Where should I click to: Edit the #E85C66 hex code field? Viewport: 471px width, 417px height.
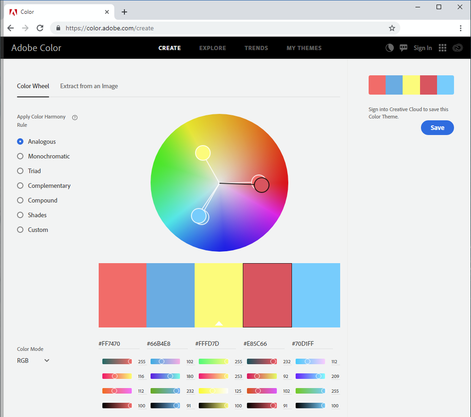(264, 343)
